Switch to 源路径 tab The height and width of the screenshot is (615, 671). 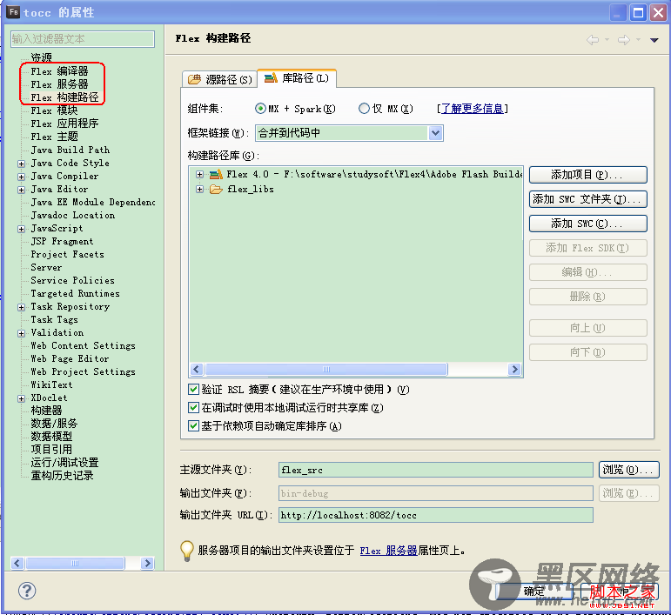coord(220,79)
